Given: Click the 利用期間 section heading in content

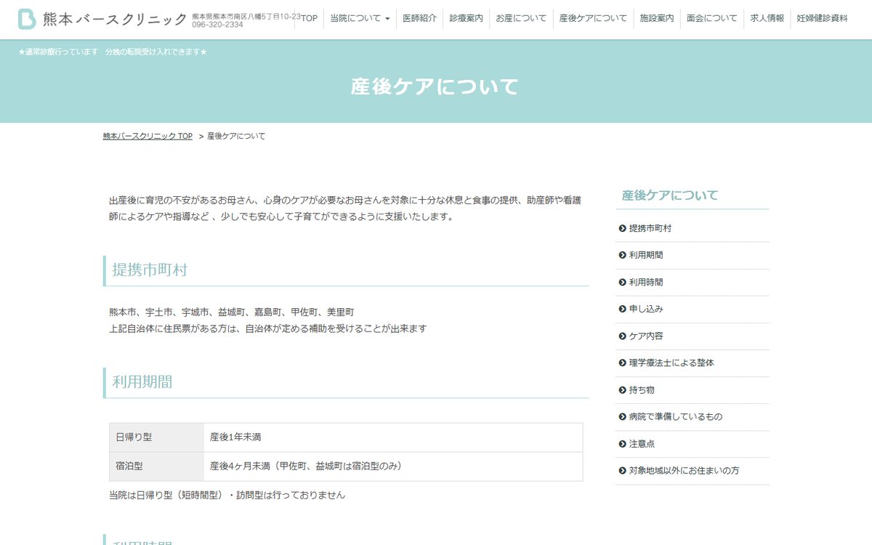Looking at the screenshot, I should 142,381.
